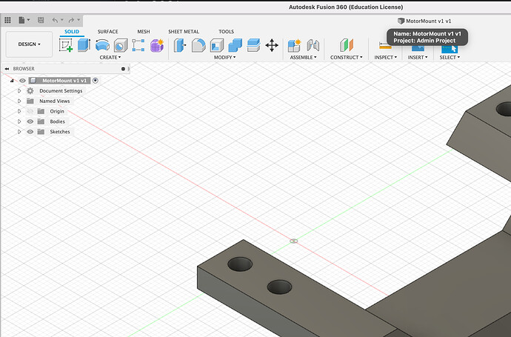
Task: Switch to the SOLID tab
Action: [x=72, y=32]
